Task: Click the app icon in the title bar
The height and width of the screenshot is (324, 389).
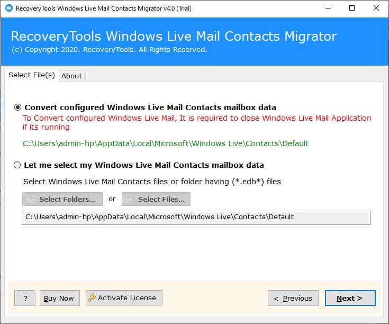Action: tap(7, 8)
